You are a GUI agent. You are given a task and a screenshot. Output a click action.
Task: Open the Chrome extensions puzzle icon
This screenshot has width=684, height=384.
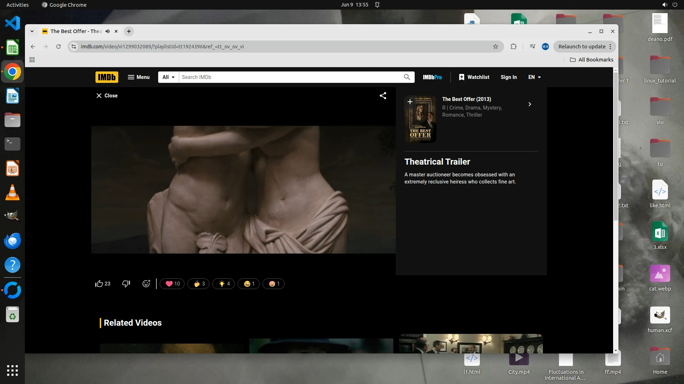[513, 47]
